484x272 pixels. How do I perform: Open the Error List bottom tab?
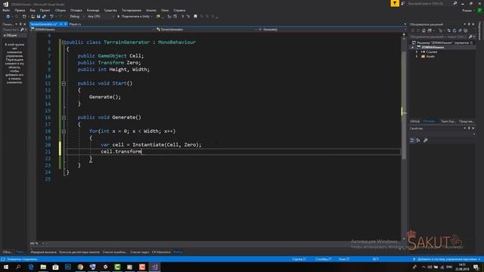pos(114,252)
